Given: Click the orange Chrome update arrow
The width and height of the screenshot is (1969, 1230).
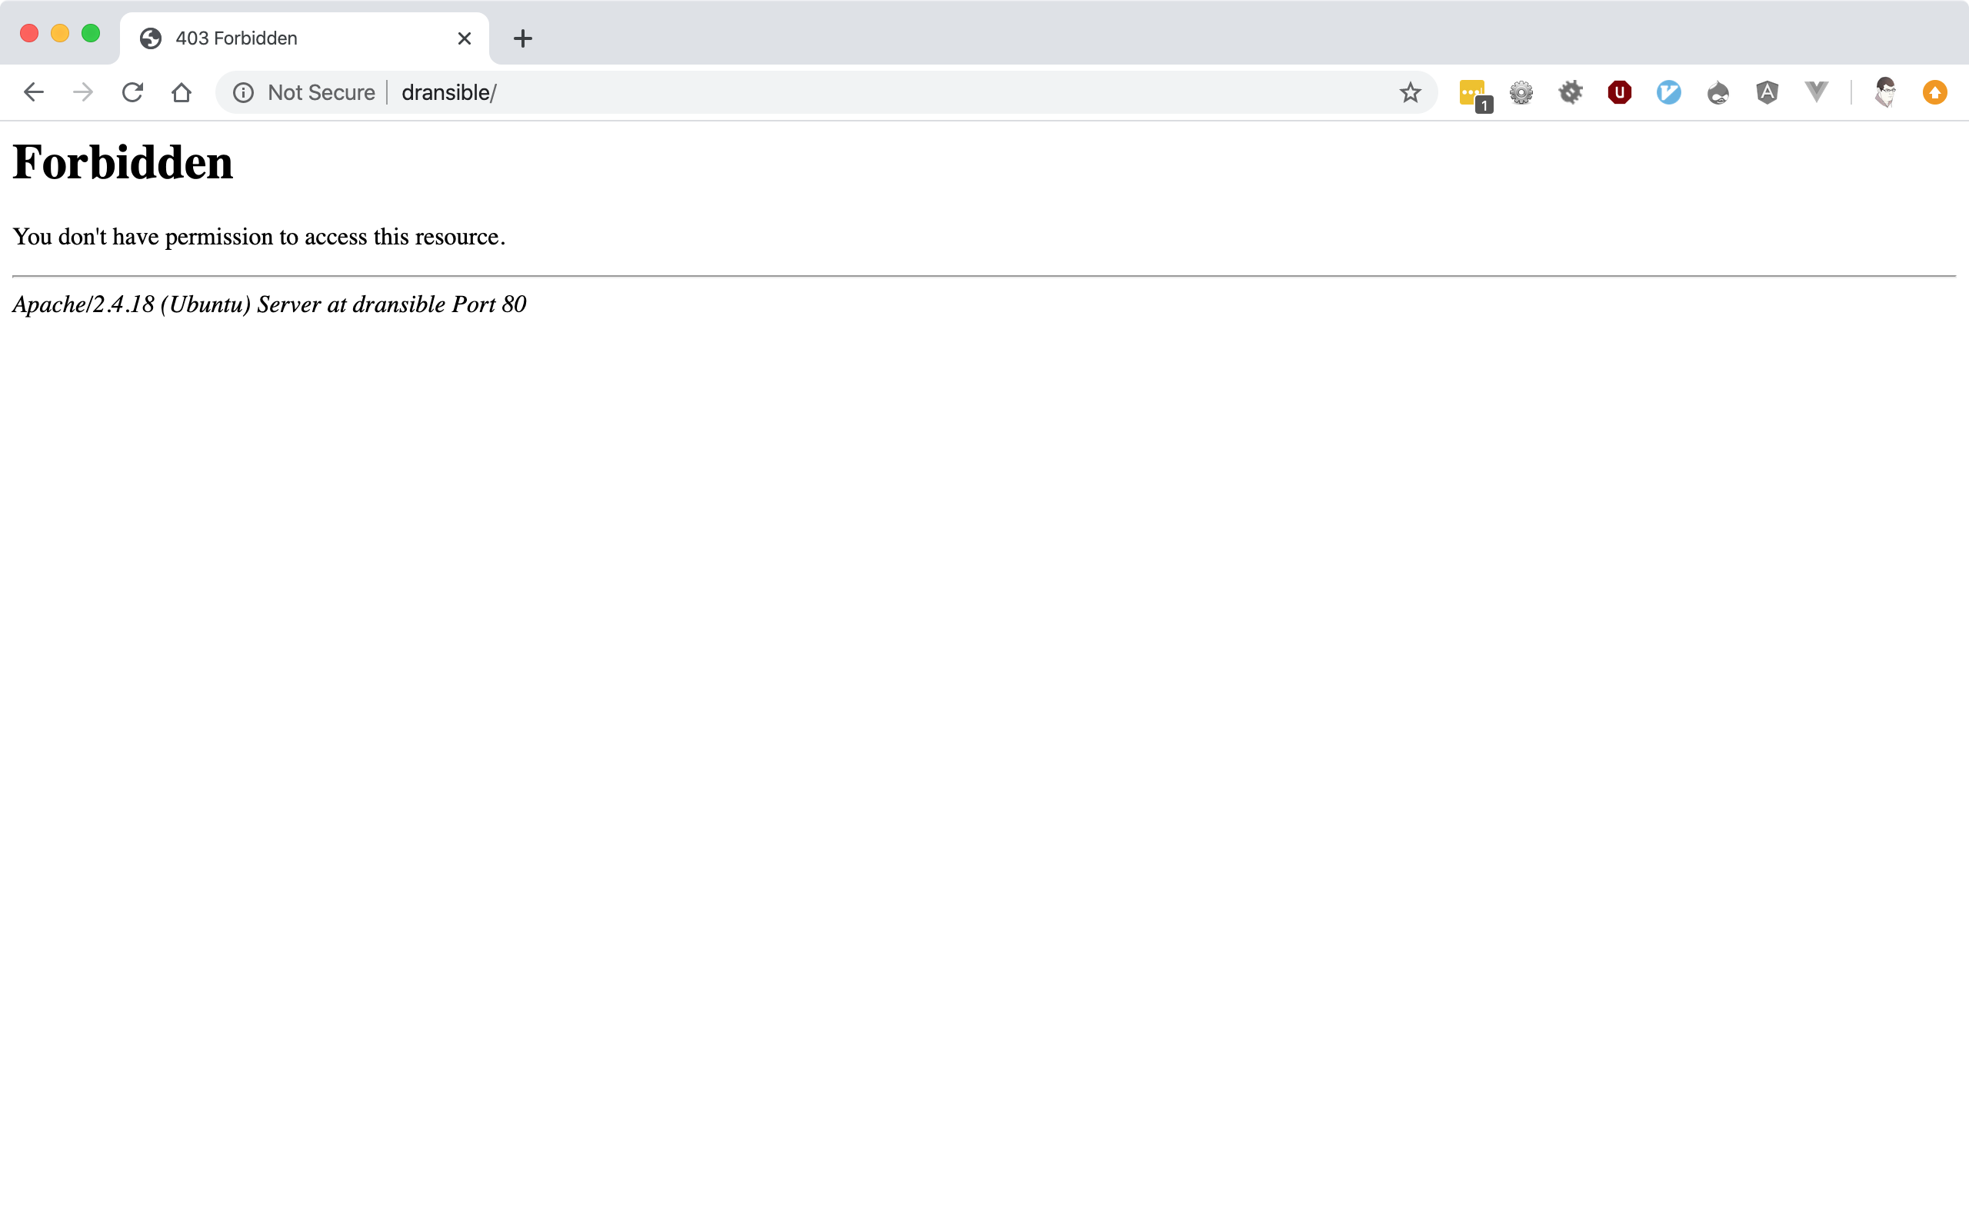Looking at the screenshot, I should pyautogui.click(x=1934, y=93).
